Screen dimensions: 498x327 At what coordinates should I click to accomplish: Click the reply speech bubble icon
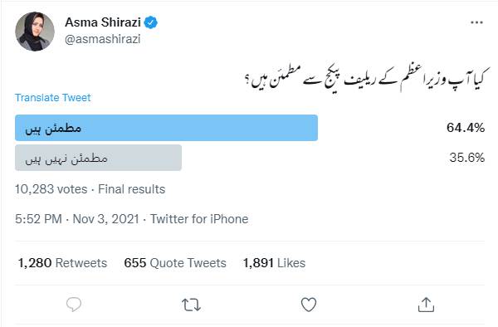[x=74, y=305]
